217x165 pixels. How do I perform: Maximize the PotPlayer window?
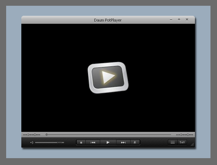[x=179, y=19]
